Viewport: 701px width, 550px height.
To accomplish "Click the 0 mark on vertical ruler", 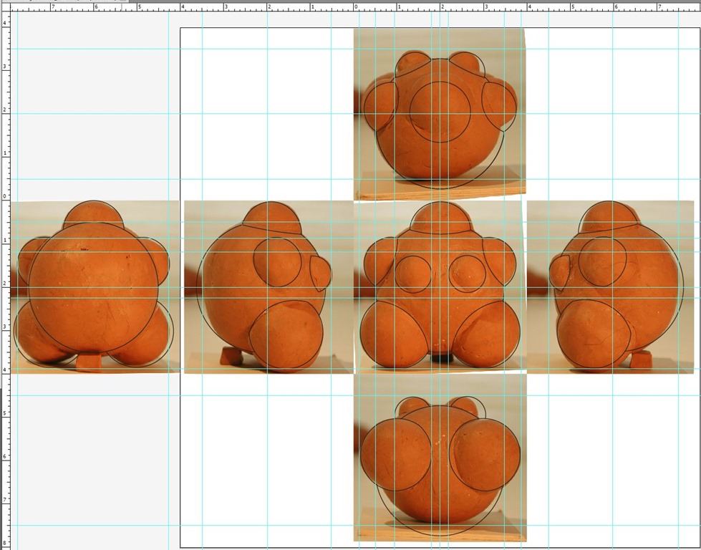I will [x=4, y=196].
